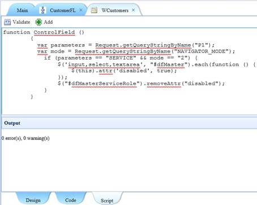Click the splitter above the Output panel
This screenshot has height=205, width=257.
(129, 116)
